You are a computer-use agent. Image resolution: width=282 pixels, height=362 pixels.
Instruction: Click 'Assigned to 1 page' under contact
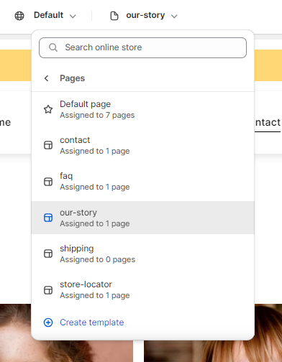pos(95,151)
